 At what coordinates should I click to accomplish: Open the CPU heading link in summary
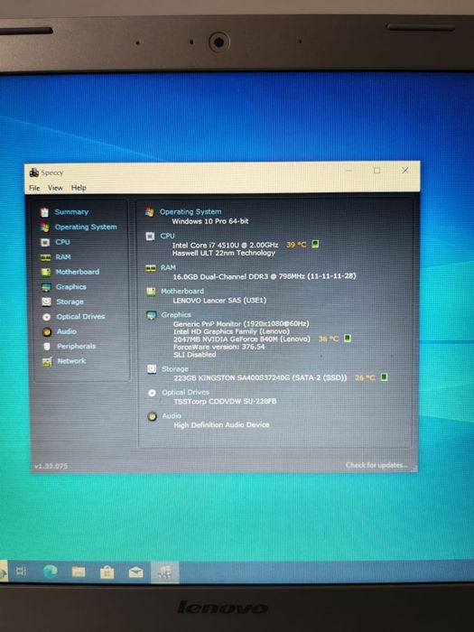tap(167, 236)
